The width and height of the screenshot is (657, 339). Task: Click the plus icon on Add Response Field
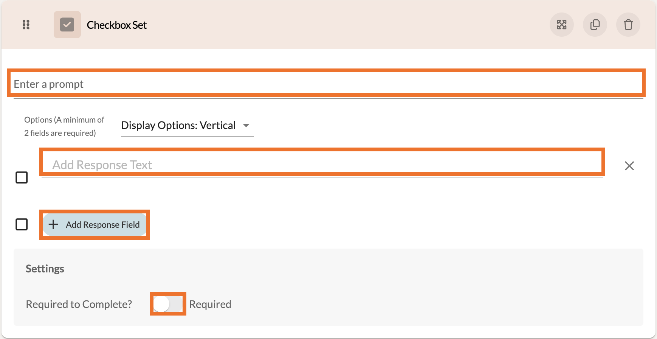click(53, 224)
